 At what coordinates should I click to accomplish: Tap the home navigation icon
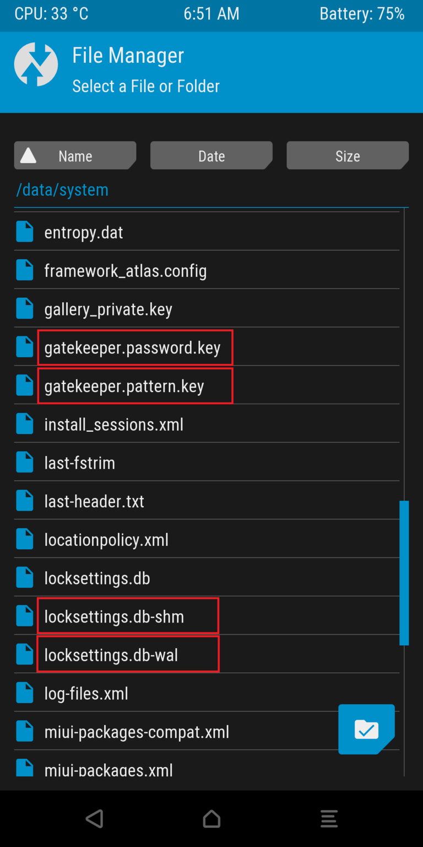coord(211,819)
